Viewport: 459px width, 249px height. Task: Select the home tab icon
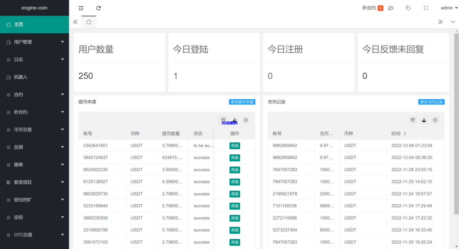point(89,22)
